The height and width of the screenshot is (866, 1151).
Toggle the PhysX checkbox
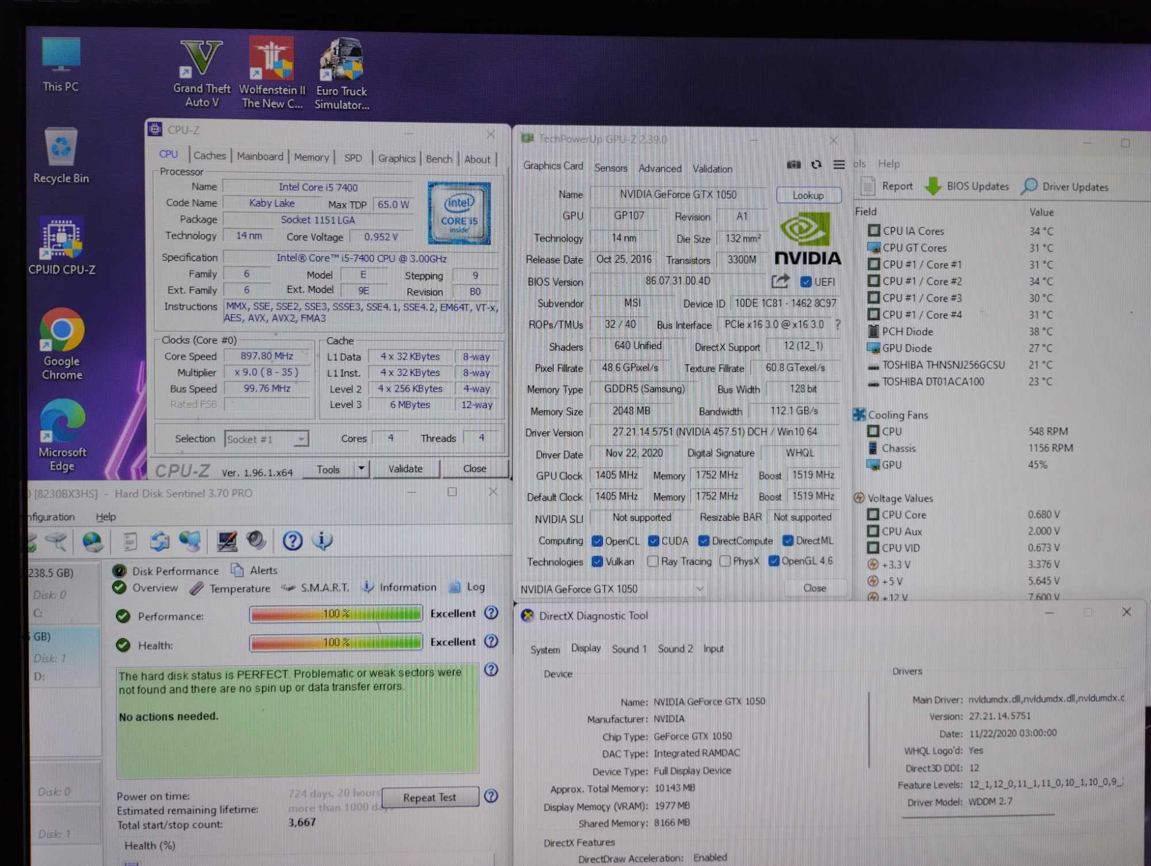pyautogui.click(x=725, y=561)
